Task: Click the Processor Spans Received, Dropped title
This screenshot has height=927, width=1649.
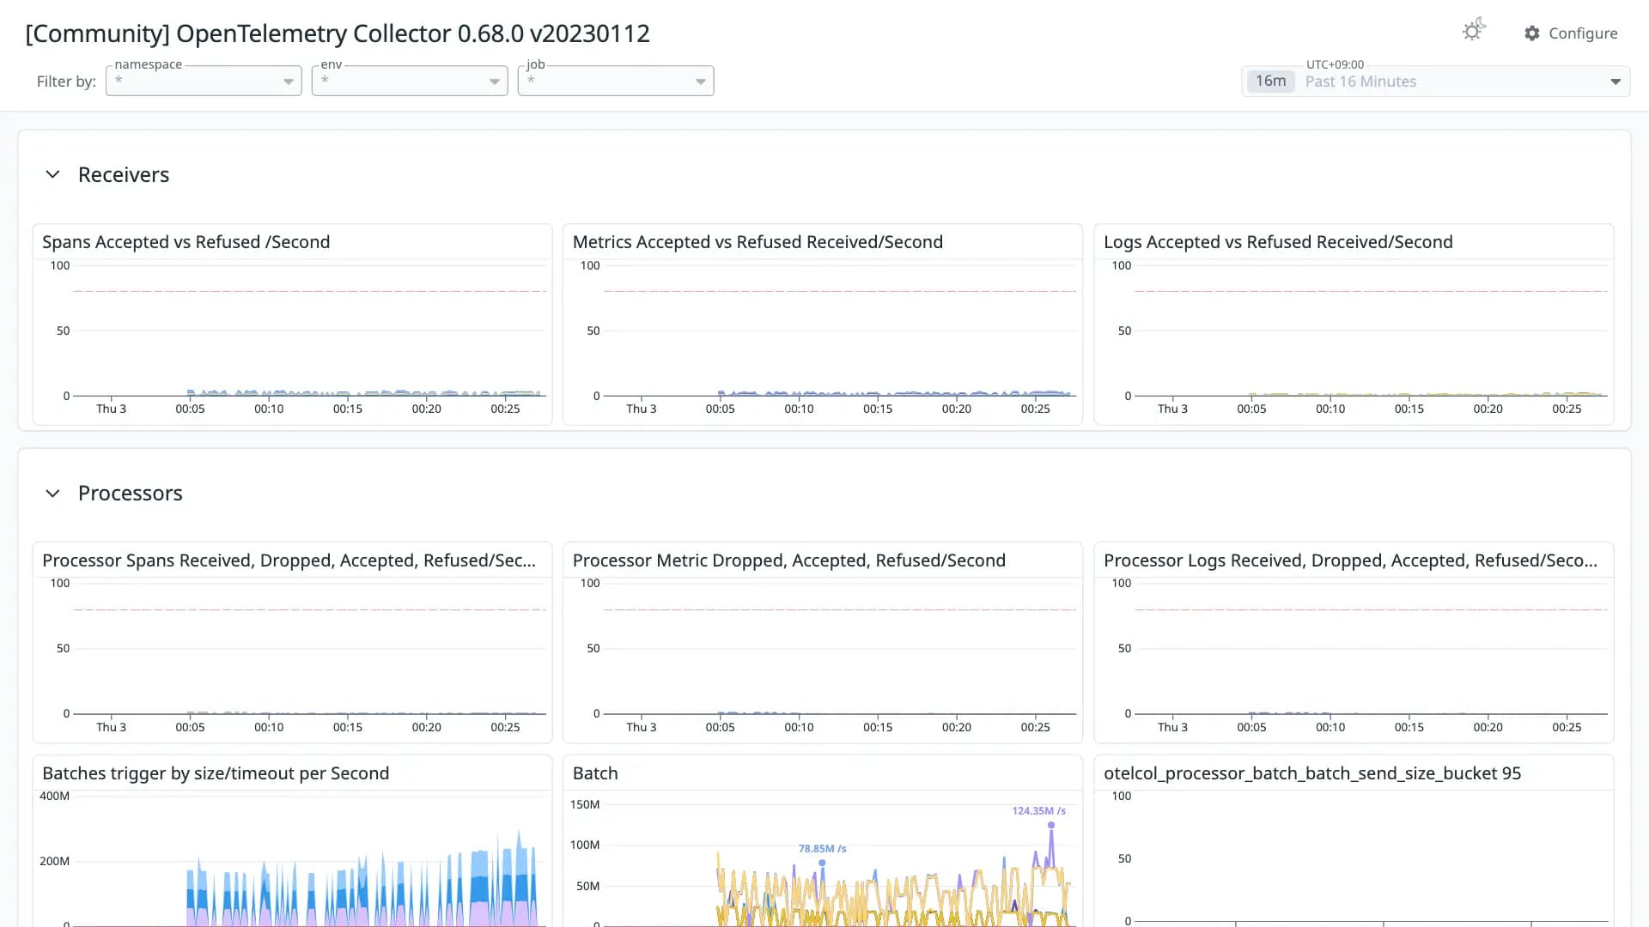Action: pyautogui.click(x=289, y=560)
